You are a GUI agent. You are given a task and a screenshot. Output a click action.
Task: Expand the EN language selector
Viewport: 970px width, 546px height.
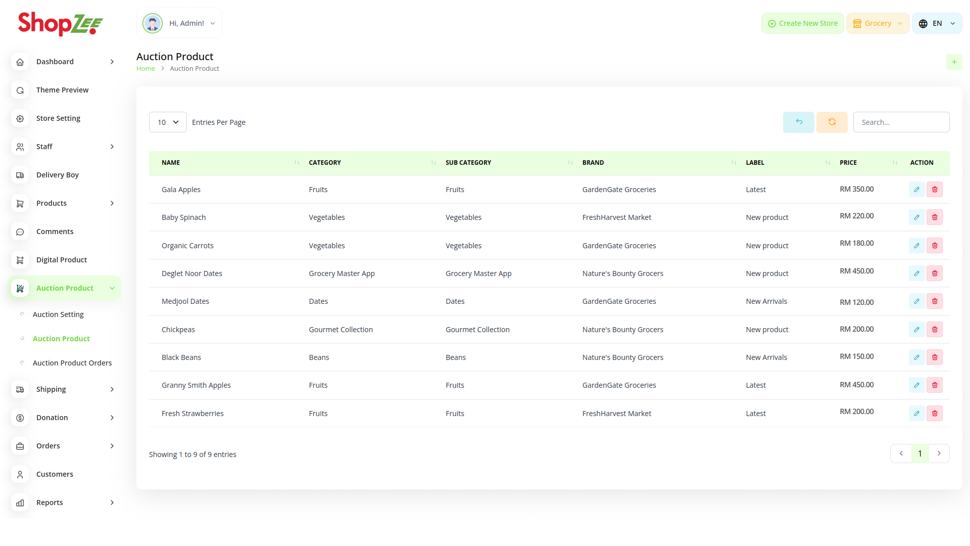click(x=937, y=23)
